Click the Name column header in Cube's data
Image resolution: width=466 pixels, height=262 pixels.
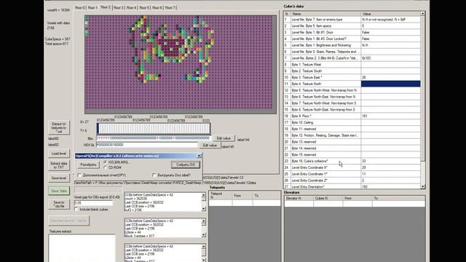(325, 14)
